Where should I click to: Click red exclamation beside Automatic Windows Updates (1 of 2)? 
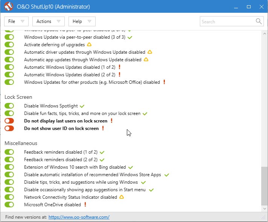pos(119,67)
